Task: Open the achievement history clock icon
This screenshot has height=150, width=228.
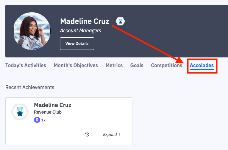Action: [87, 134]
